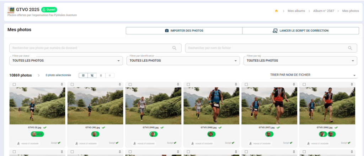Click the select all photos icon

[83, 75]
